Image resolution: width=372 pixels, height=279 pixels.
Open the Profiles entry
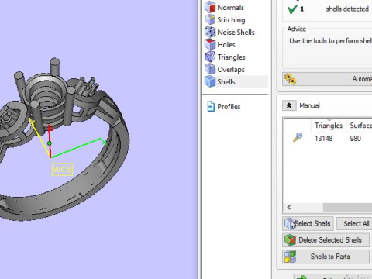229,107
